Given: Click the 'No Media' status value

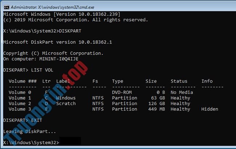Looking at the screenshot, I should [x=182, y=92].
